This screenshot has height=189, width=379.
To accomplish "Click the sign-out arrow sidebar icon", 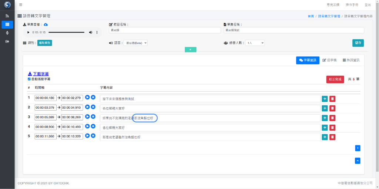I will (7, 41).
